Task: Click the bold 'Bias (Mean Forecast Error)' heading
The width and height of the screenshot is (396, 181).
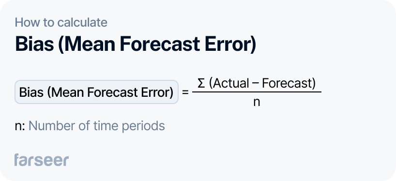Action: coord(136,44)
